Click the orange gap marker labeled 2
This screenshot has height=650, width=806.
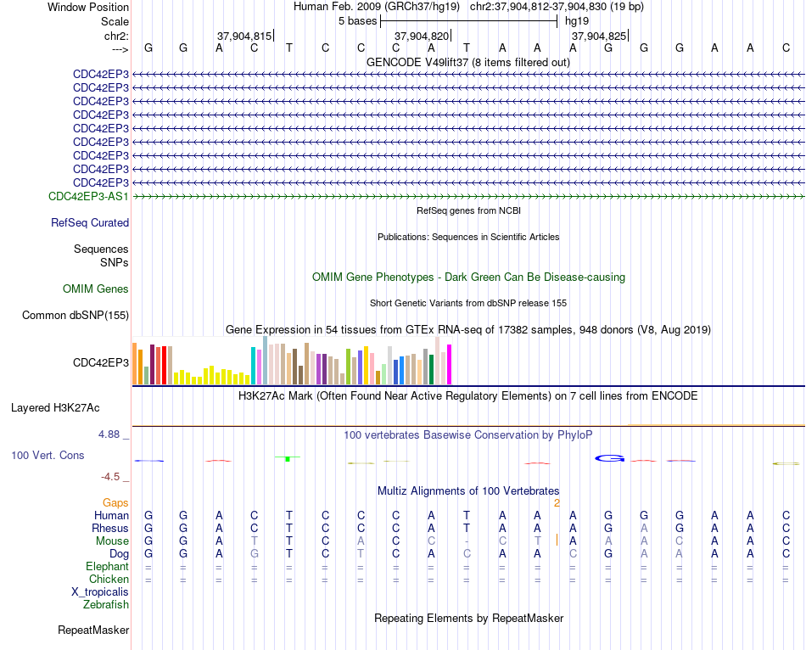[557, 503]
